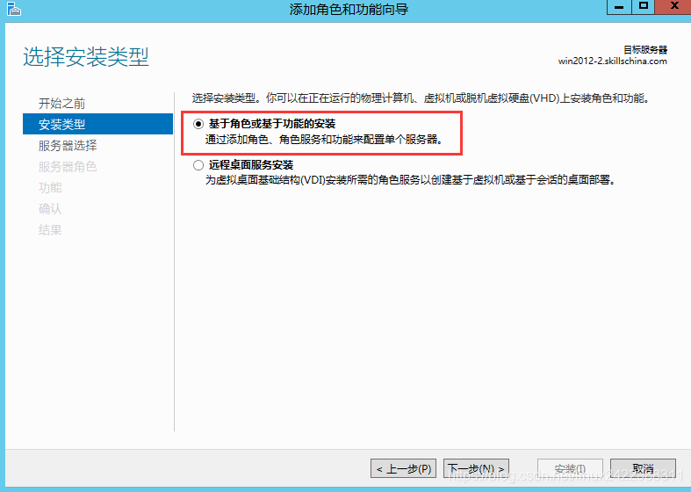Click the 选择安装类型 heading
The image size is (691, 492).
(86, 57)
